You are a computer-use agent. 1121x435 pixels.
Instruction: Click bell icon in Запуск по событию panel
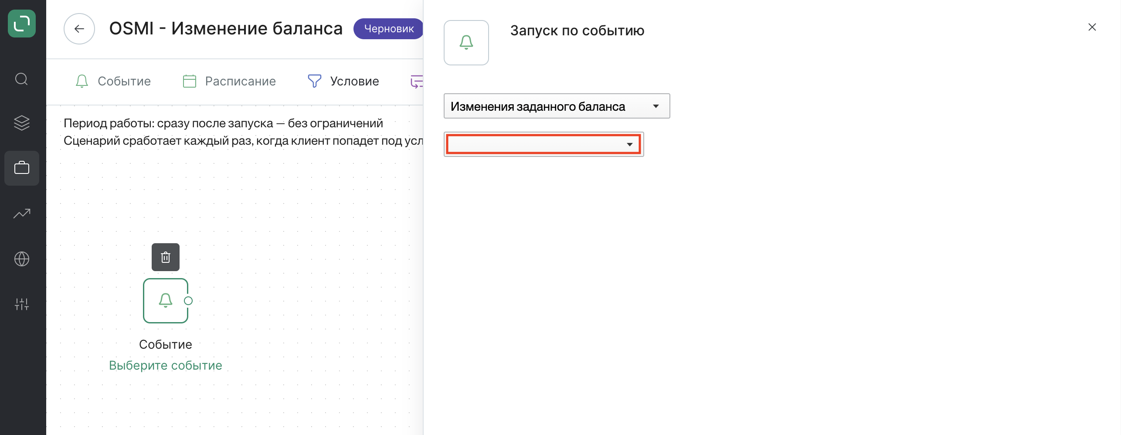point(466,43)
